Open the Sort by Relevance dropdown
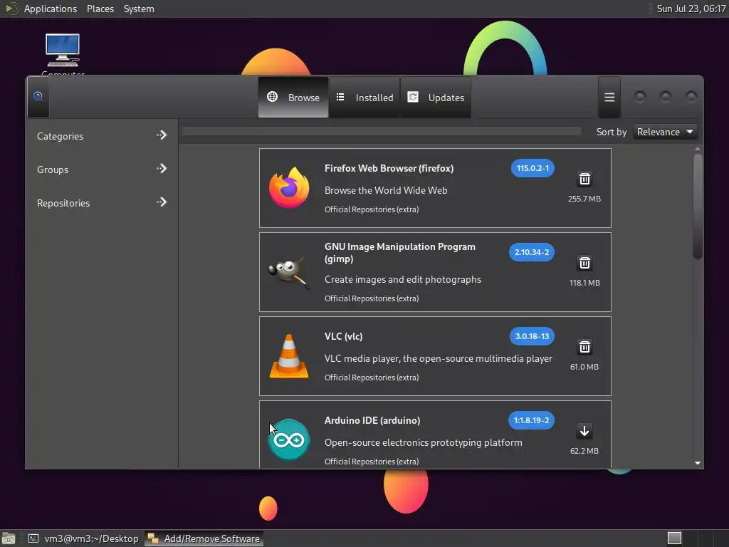 point(665,132)
